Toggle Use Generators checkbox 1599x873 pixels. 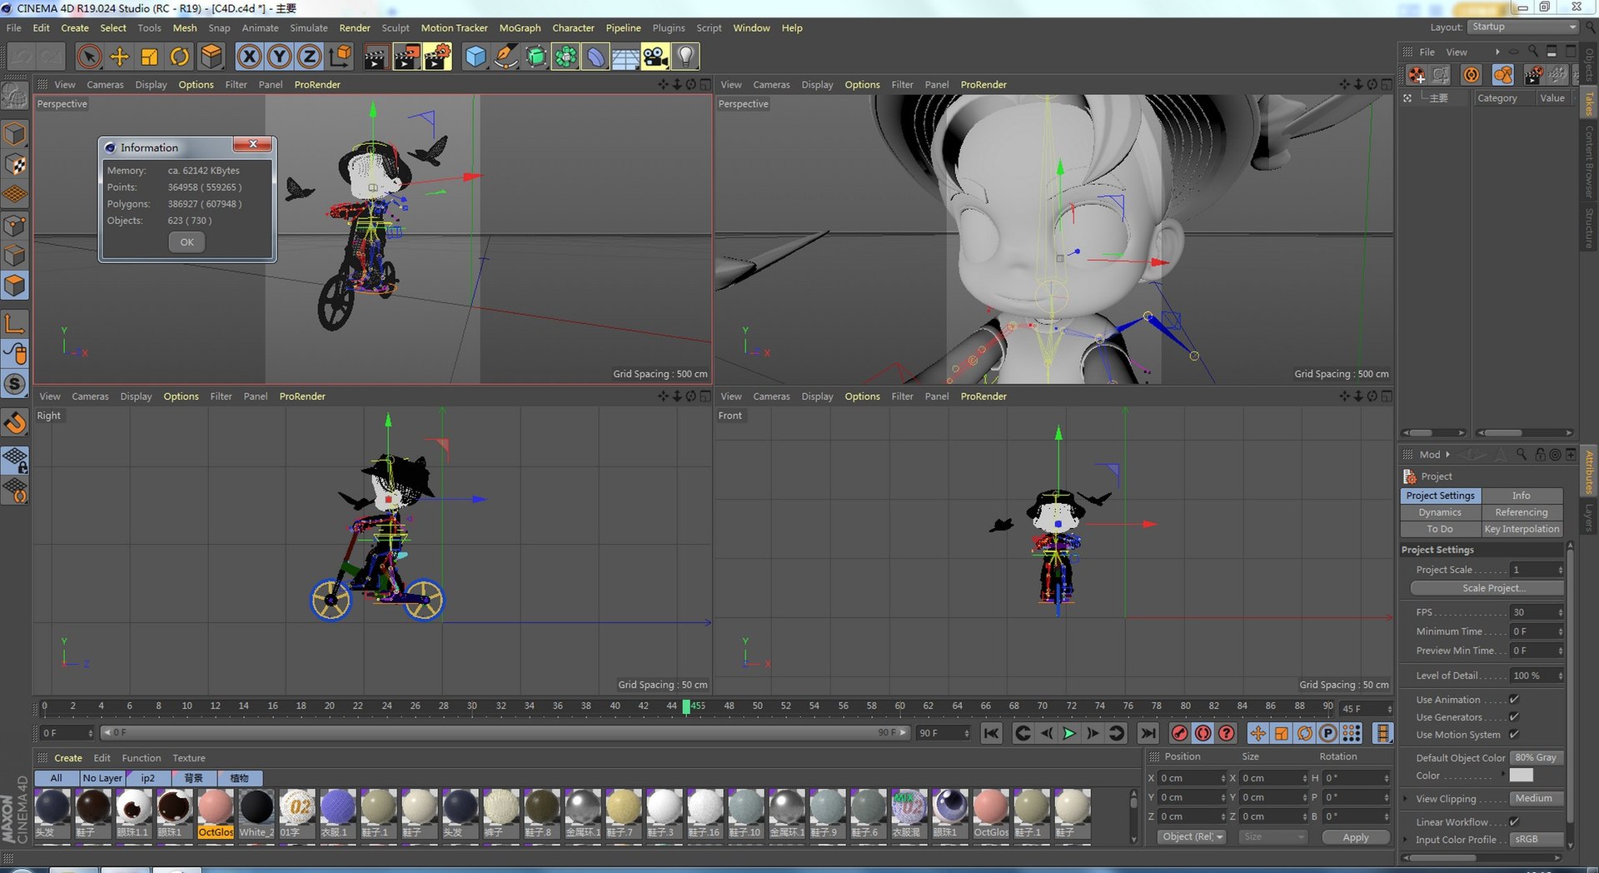pyautogui.click(x=1514, y=717)
